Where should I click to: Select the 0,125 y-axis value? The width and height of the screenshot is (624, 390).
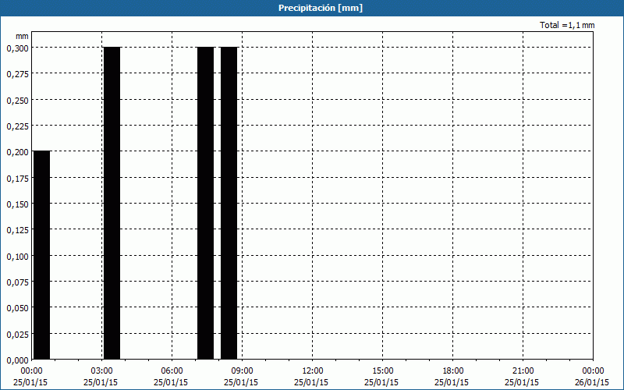point(17,230)
